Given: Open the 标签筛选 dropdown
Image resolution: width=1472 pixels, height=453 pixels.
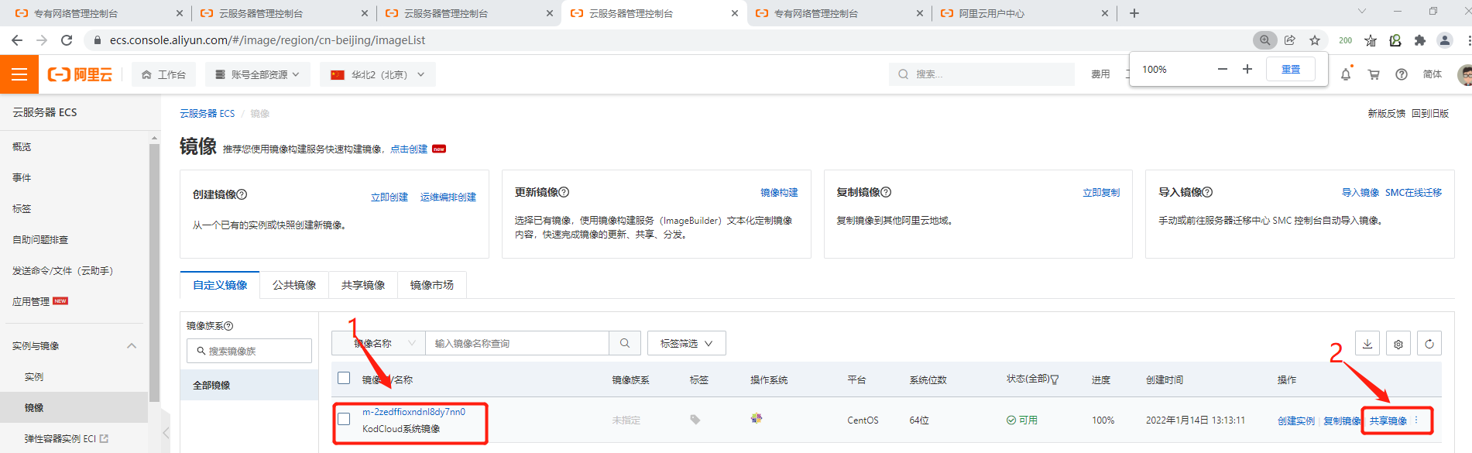Looking at the screenshot, I should point(687,343).
